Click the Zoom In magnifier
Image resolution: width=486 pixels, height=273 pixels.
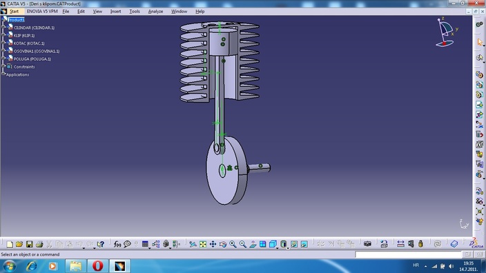tap(233, 244)
